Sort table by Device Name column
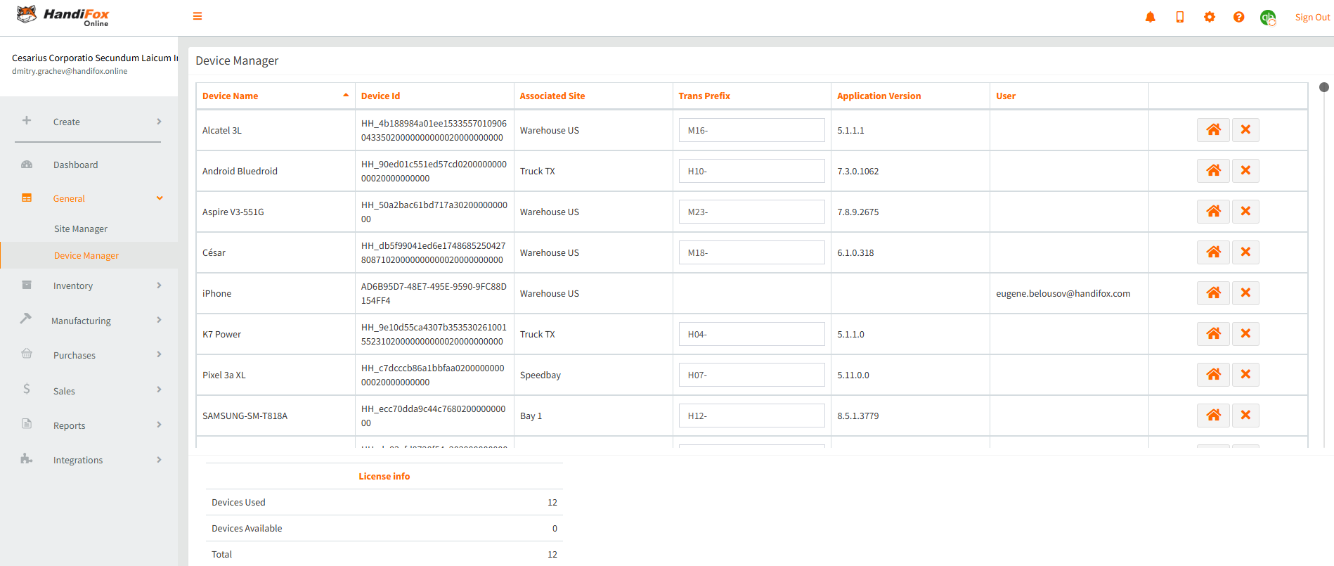Screen dimensions: 1334x566 pyautogui.click(x=231, y=96)
